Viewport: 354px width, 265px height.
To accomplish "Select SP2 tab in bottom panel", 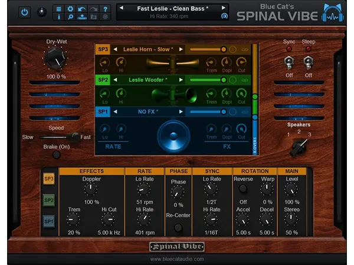I will tap(49, 200).
